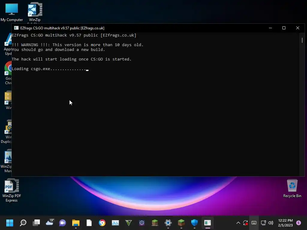Click the '!!! WARNING !!!' line
This screenshot has height=230, width=307.
pos(78,45)
